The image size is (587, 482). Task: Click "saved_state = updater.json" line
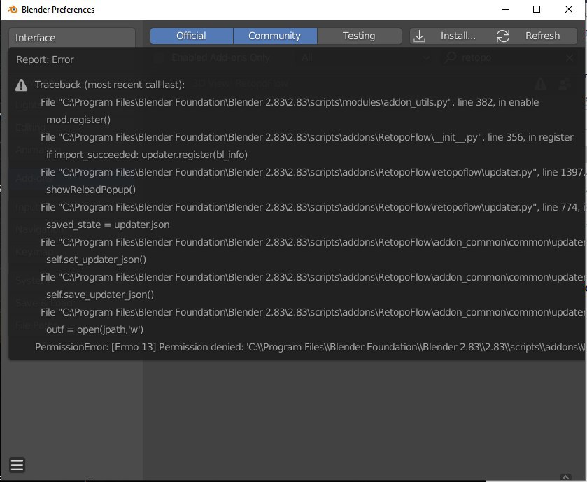[108, 225]
